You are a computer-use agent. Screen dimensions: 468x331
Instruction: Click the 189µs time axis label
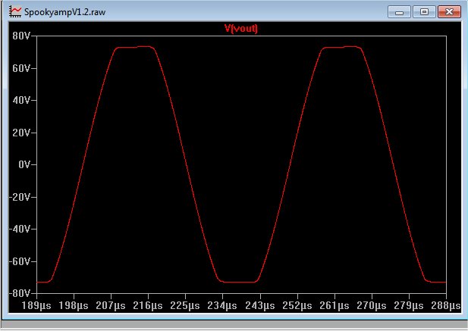point(36,306)
